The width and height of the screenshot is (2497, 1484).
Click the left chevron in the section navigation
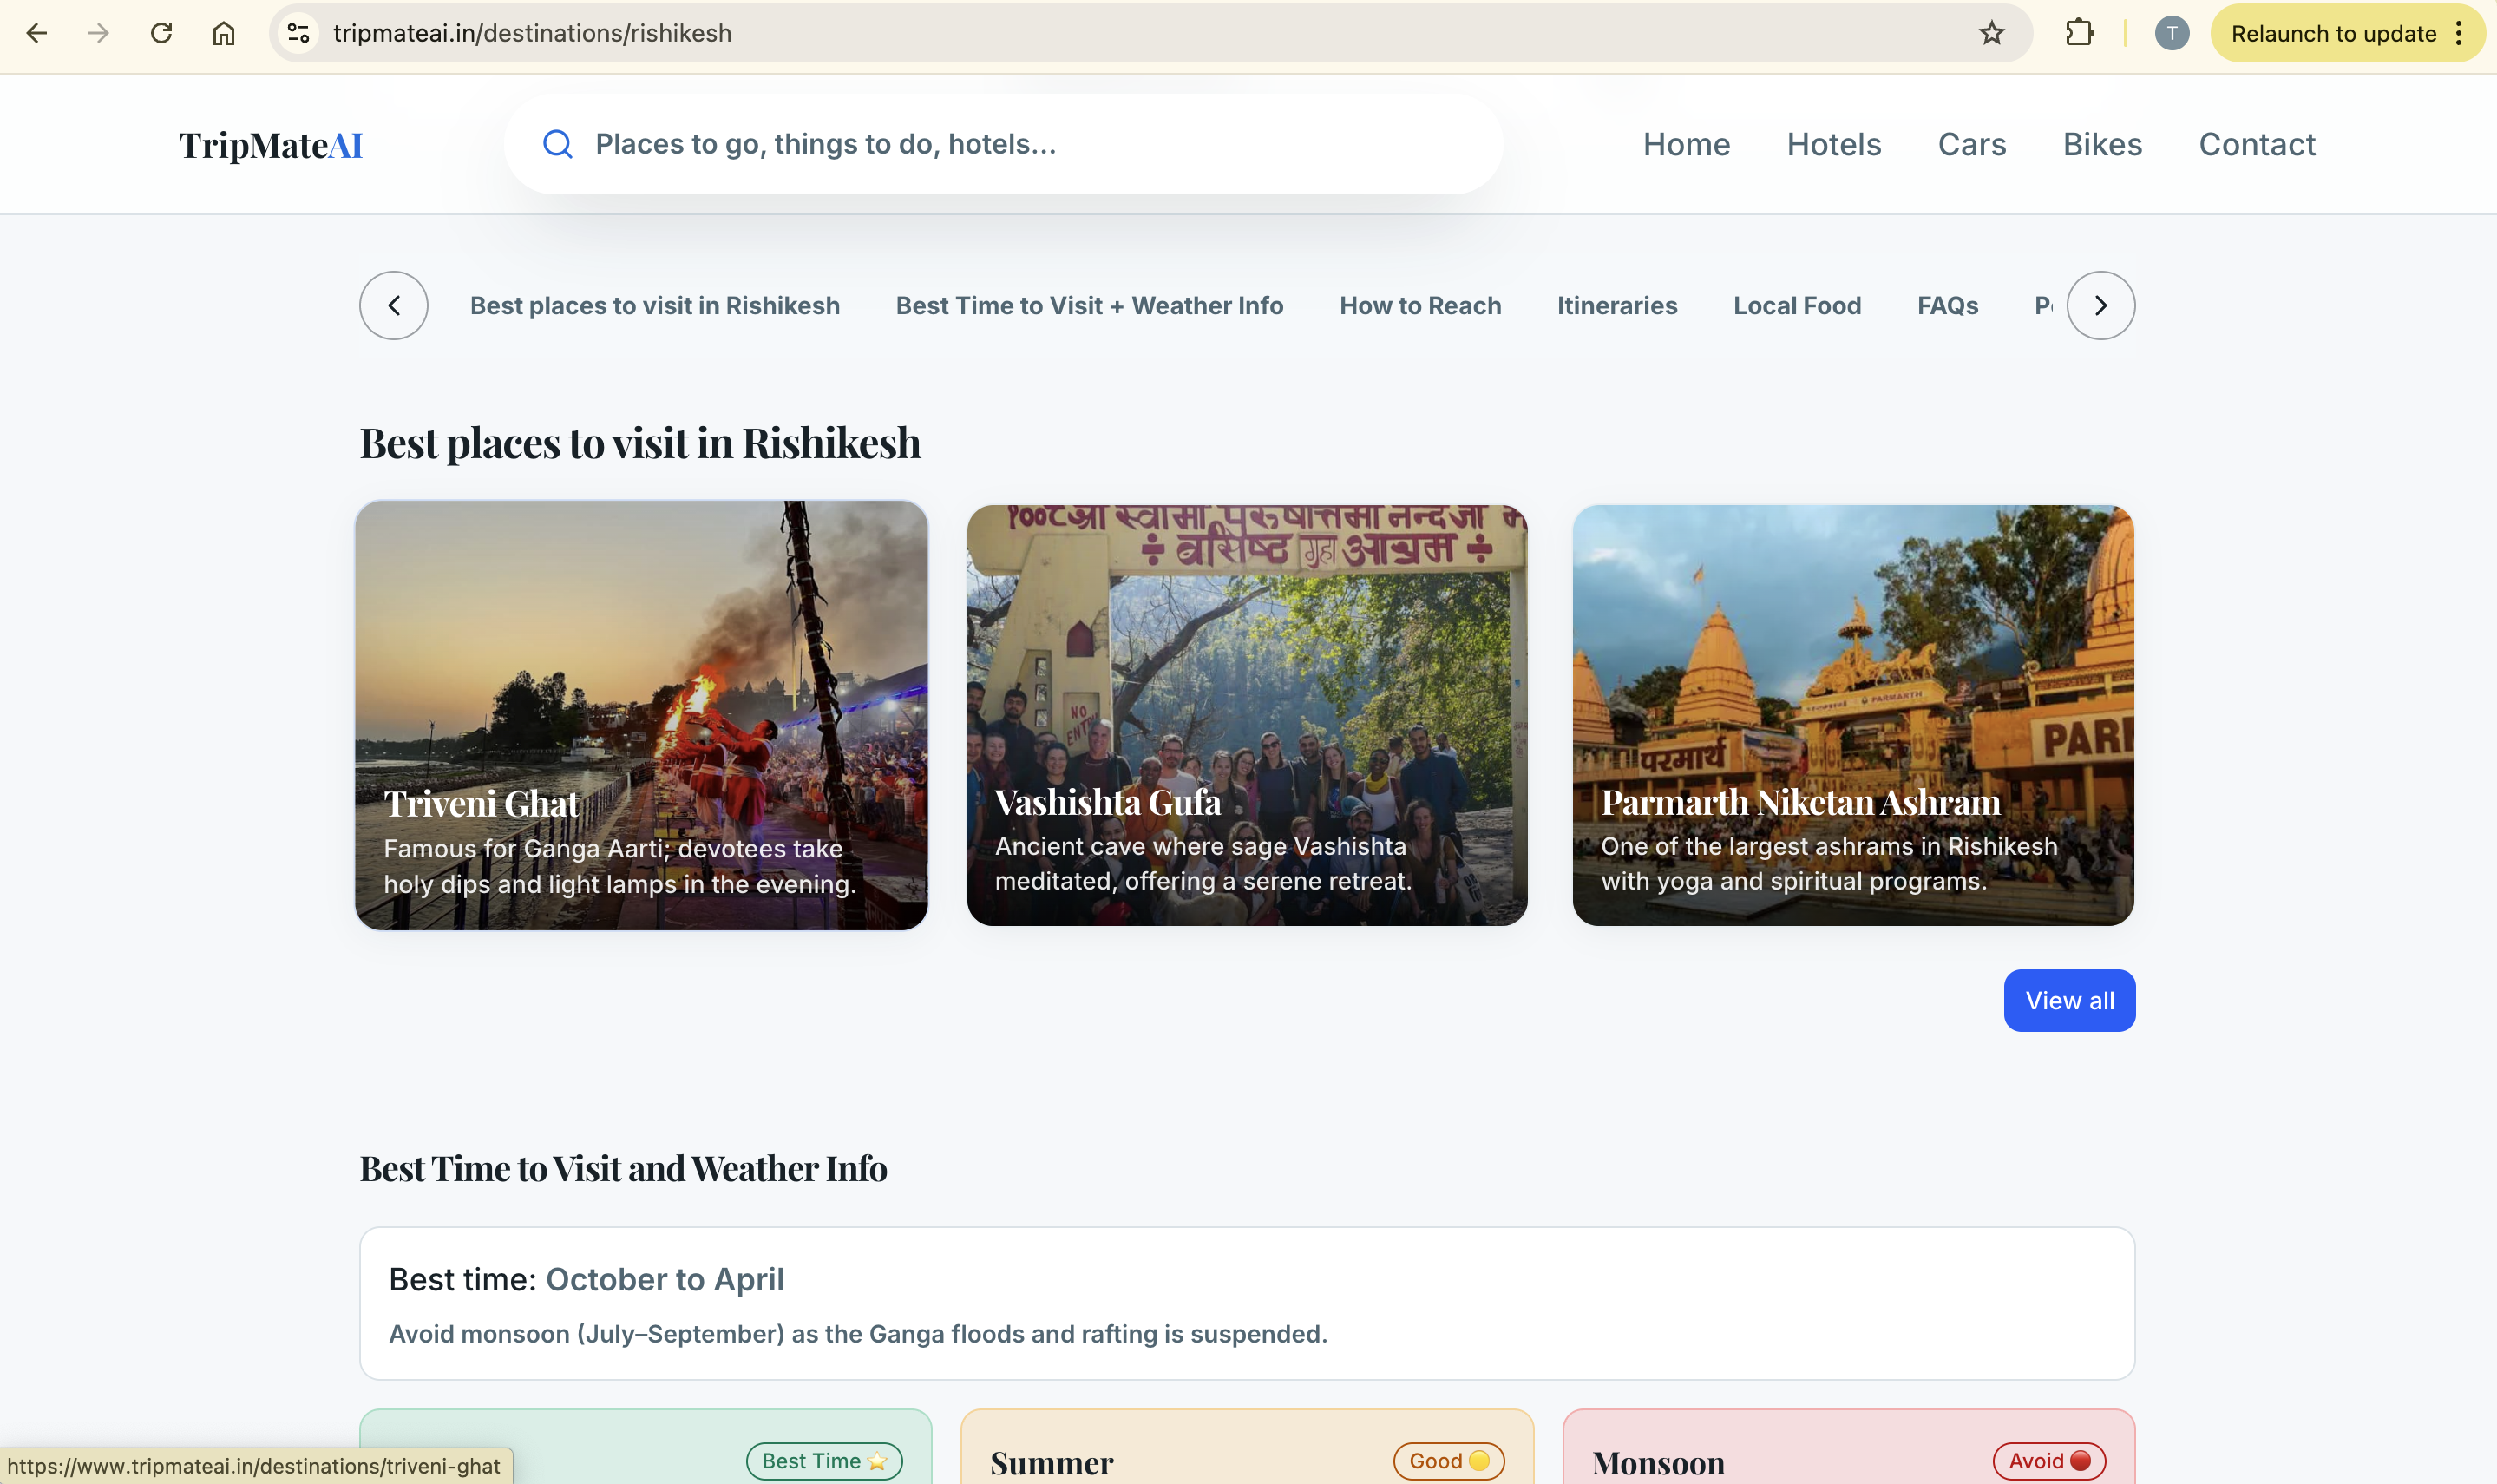click(392, 305)
